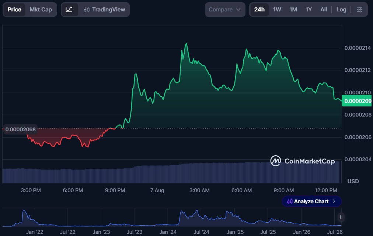Click the 3:00 PM time label
This screenshot has height=236, width=373.
[31, 190]
